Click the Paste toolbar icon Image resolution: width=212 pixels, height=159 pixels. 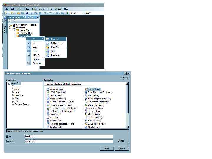(40, 13)
